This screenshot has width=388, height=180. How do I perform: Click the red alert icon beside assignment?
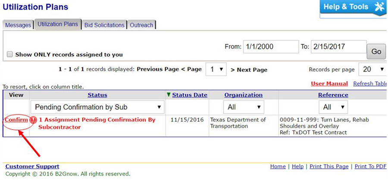(x=33, y=120)
